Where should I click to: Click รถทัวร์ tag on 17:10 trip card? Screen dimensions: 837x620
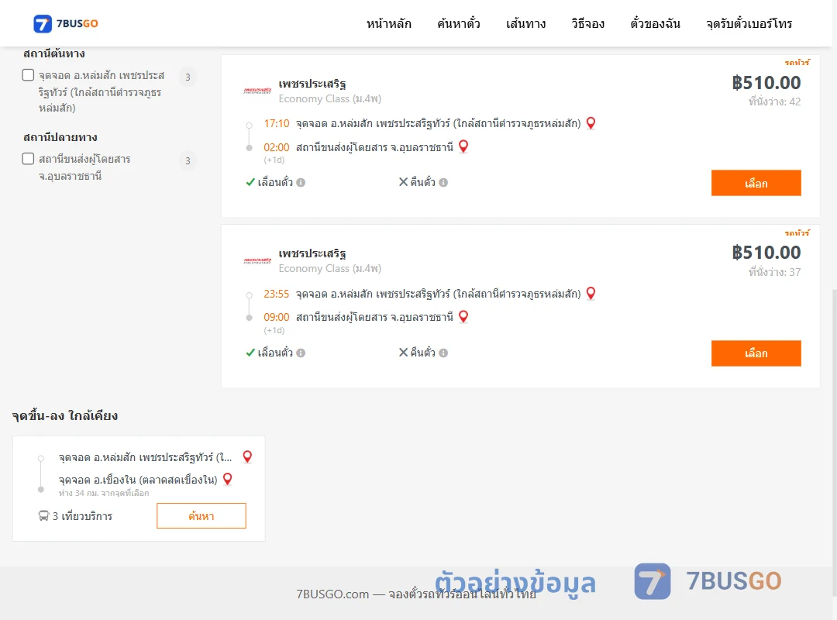tap(797, 63)
